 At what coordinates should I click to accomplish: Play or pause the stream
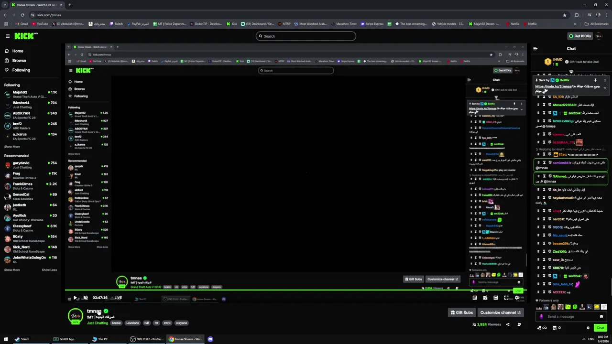point(75,298)
